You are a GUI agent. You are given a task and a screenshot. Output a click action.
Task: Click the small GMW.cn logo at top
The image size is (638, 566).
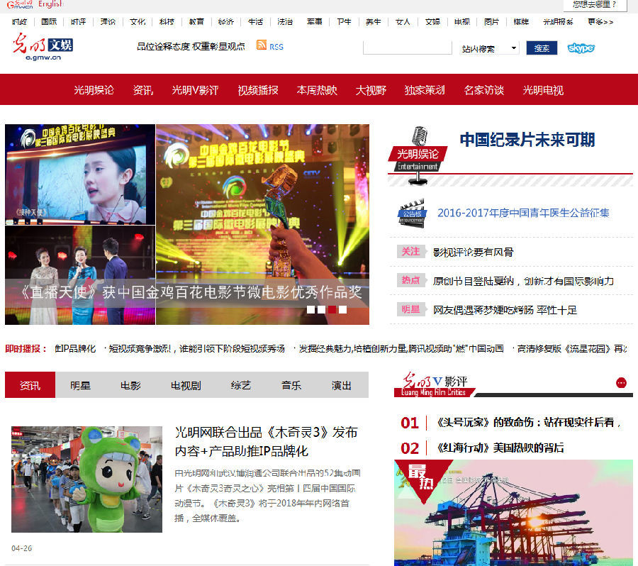20,4
